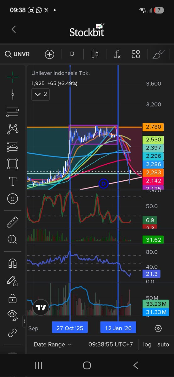The width and height of the screenshot is (174, 377).
Task: Expand the indicator legend showing 2
Action: [x=41, y=94]
